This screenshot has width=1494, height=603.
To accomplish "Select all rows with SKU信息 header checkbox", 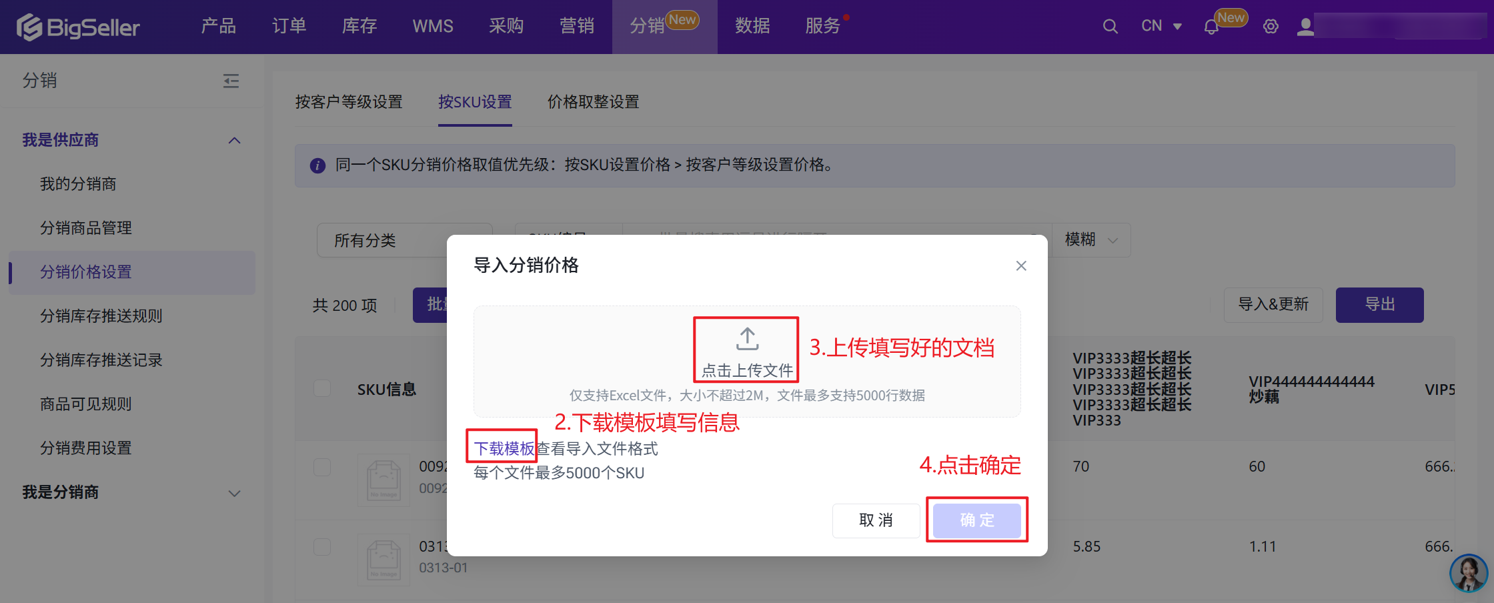I will click(x=322, y=389).
